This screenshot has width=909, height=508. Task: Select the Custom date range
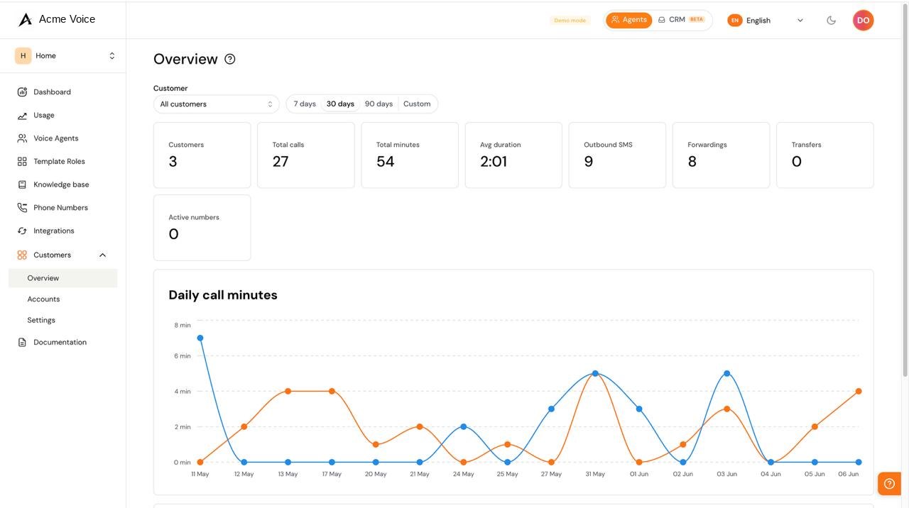click(417, 104)
